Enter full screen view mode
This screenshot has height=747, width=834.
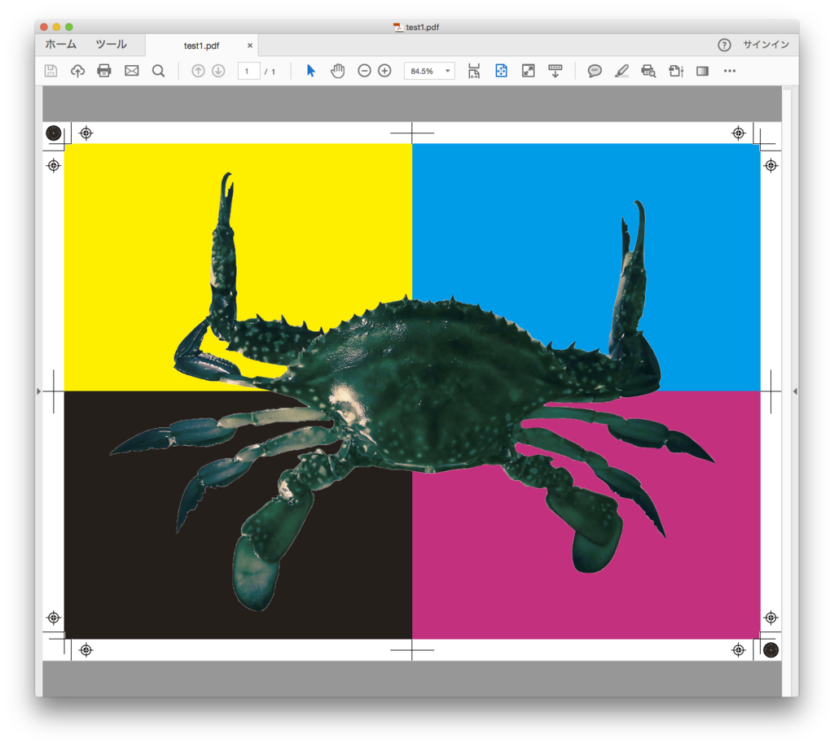point(528,71)
